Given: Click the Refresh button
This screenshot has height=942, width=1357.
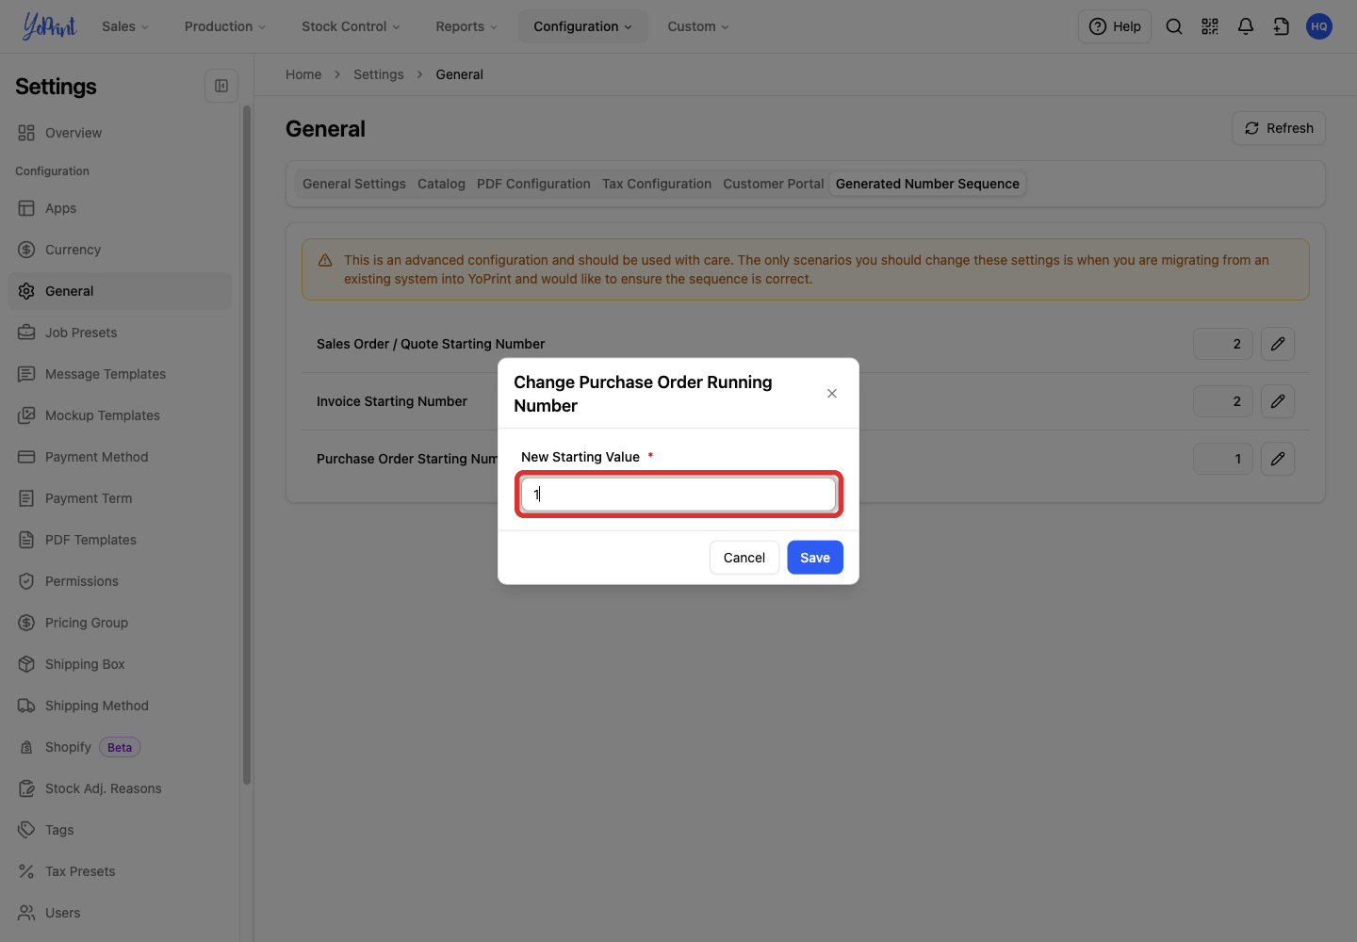Looking at the screenshot, I should pos(1279,128).
